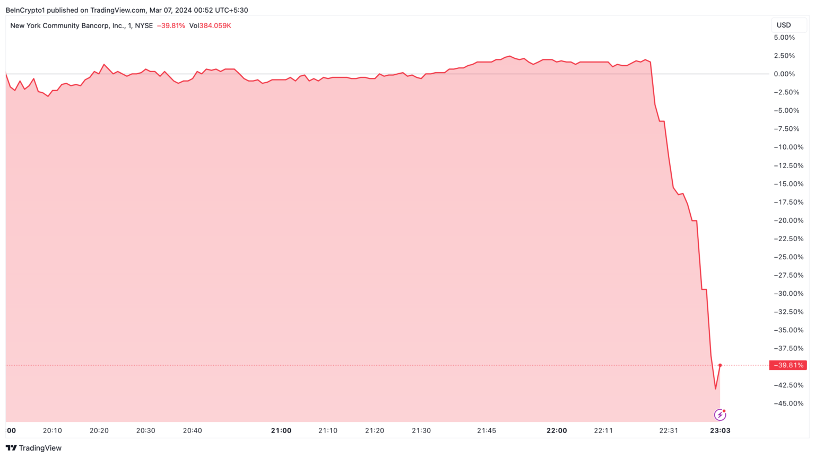Click the −20.00% price scale label
Image resolution: width=815 pixels, height=458 pixels.
(x=788, y=221)
